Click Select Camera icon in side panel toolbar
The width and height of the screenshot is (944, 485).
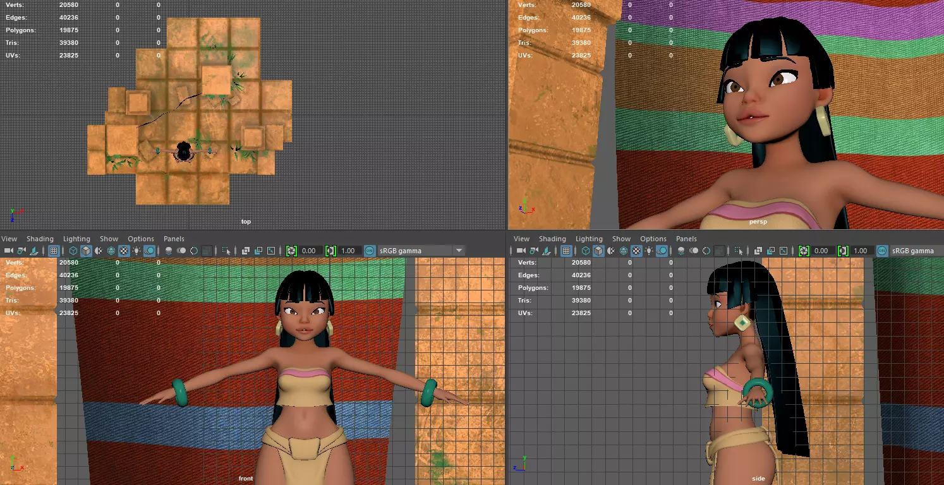[521, 251]
